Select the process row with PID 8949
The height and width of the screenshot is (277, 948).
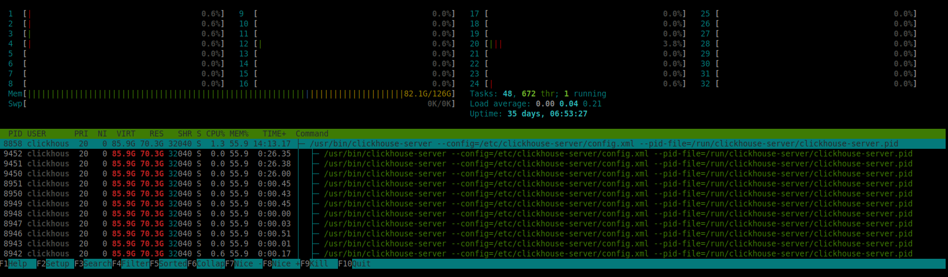pos(473,203)
